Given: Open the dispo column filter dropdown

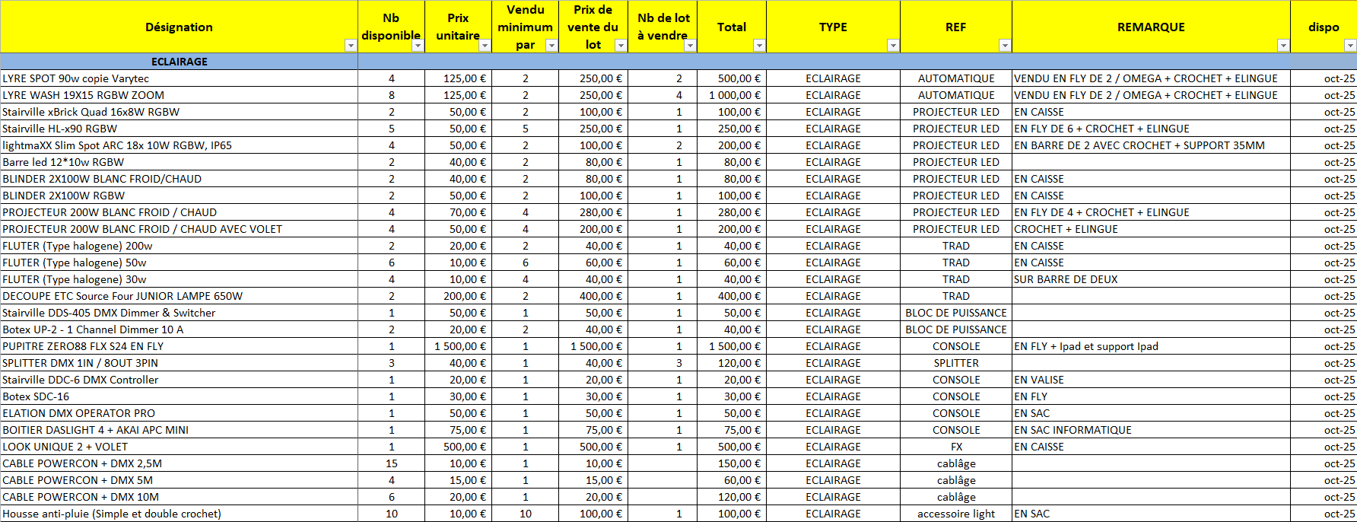Looking at the screenshot, I should 1350,46.
